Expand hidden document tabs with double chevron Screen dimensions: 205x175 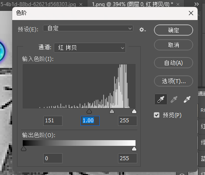[x=197, y=4]
